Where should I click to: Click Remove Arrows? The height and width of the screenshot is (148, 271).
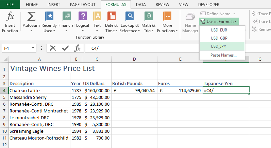pos(261,29)
